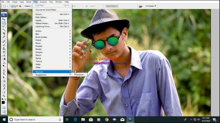Image resolution: width=220 pixels, height=123 pixels.
Task: Toggle Quick Mask mode
Action: 4,108
